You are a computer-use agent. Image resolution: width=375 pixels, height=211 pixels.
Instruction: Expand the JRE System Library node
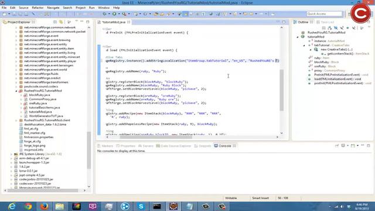tap(11, 154)
